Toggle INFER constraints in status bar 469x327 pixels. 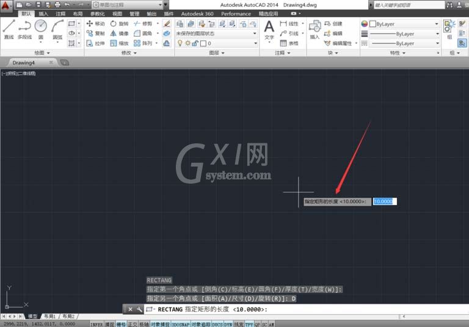[x=96, y=325]
